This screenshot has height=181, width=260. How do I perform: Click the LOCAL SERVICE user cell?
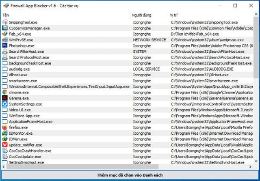146,69
